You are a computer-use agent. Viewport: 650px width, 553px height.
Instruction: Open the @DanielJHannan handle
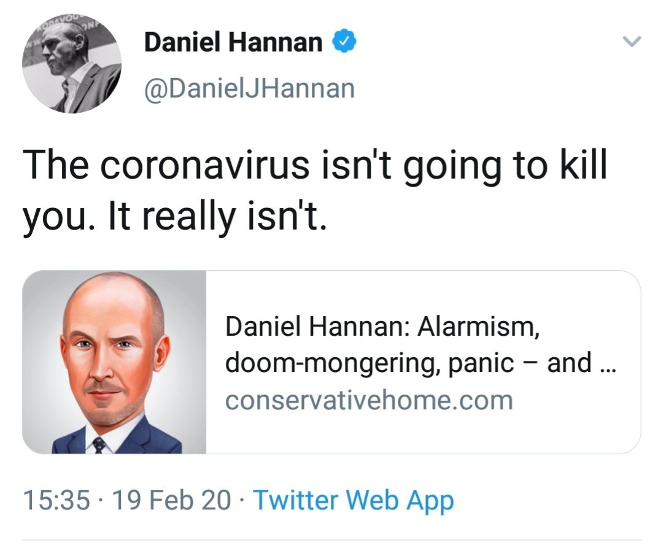click(249, 88)
